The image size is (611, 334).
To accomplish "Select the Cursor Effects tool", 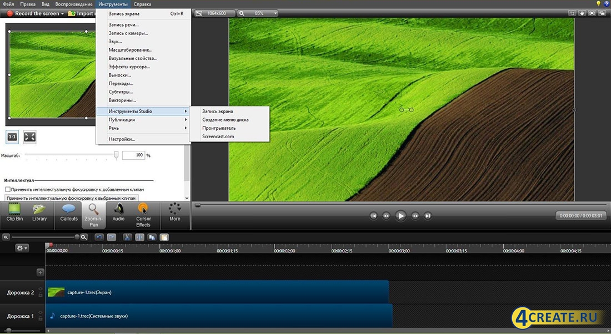I will point(143,214).
